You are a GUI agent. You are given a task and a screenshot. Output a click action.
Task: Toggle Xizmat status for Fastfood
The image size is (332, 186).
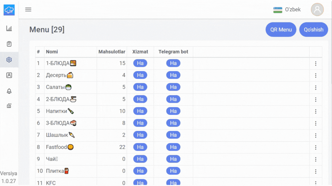point(140,147)
